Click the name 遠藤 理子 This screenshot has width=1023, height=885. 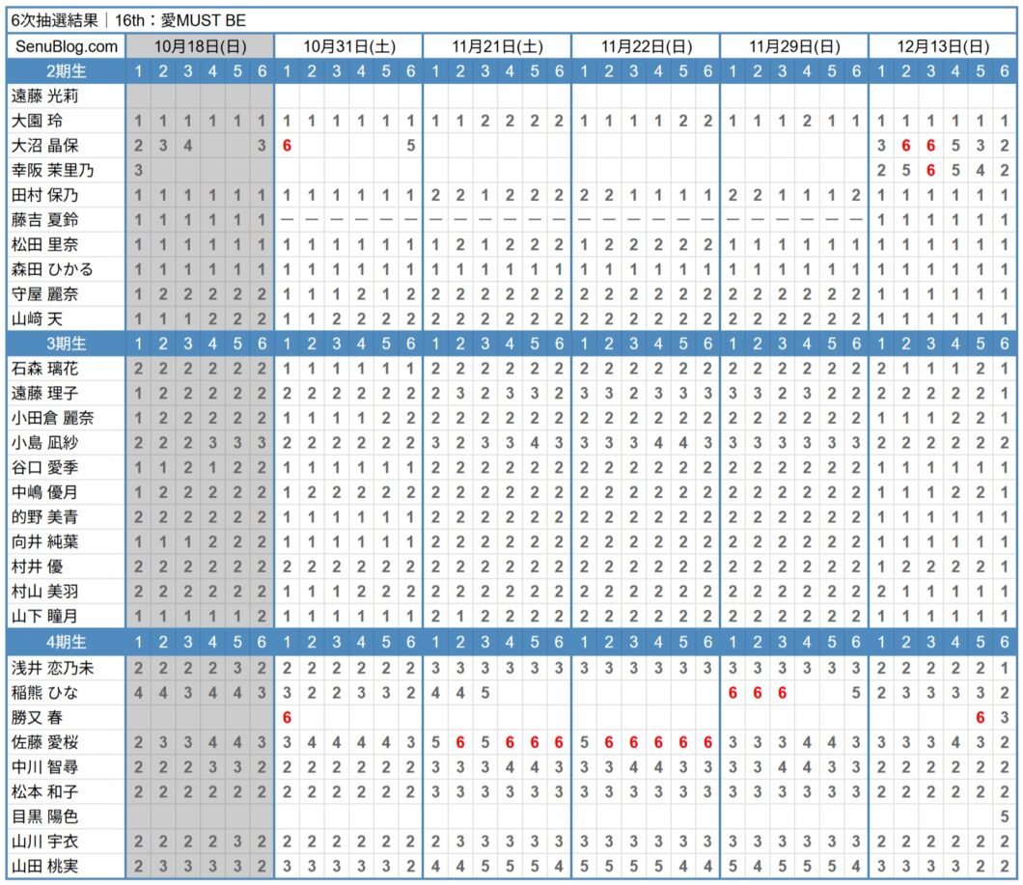[45, 394]
